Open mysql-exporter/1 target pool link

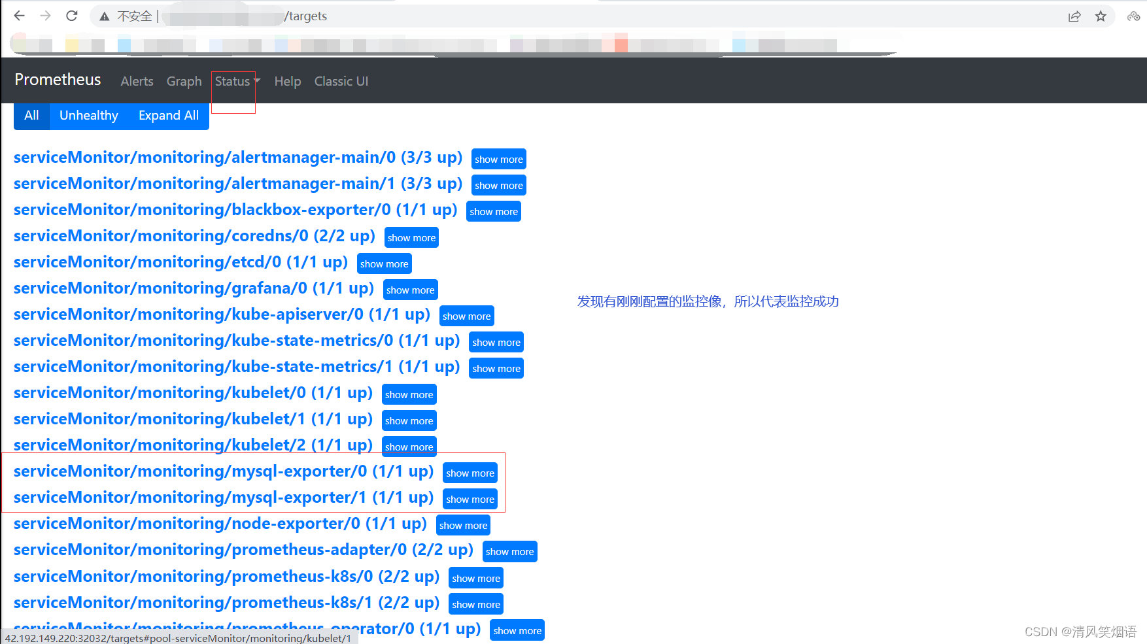(x=224, y=498)
